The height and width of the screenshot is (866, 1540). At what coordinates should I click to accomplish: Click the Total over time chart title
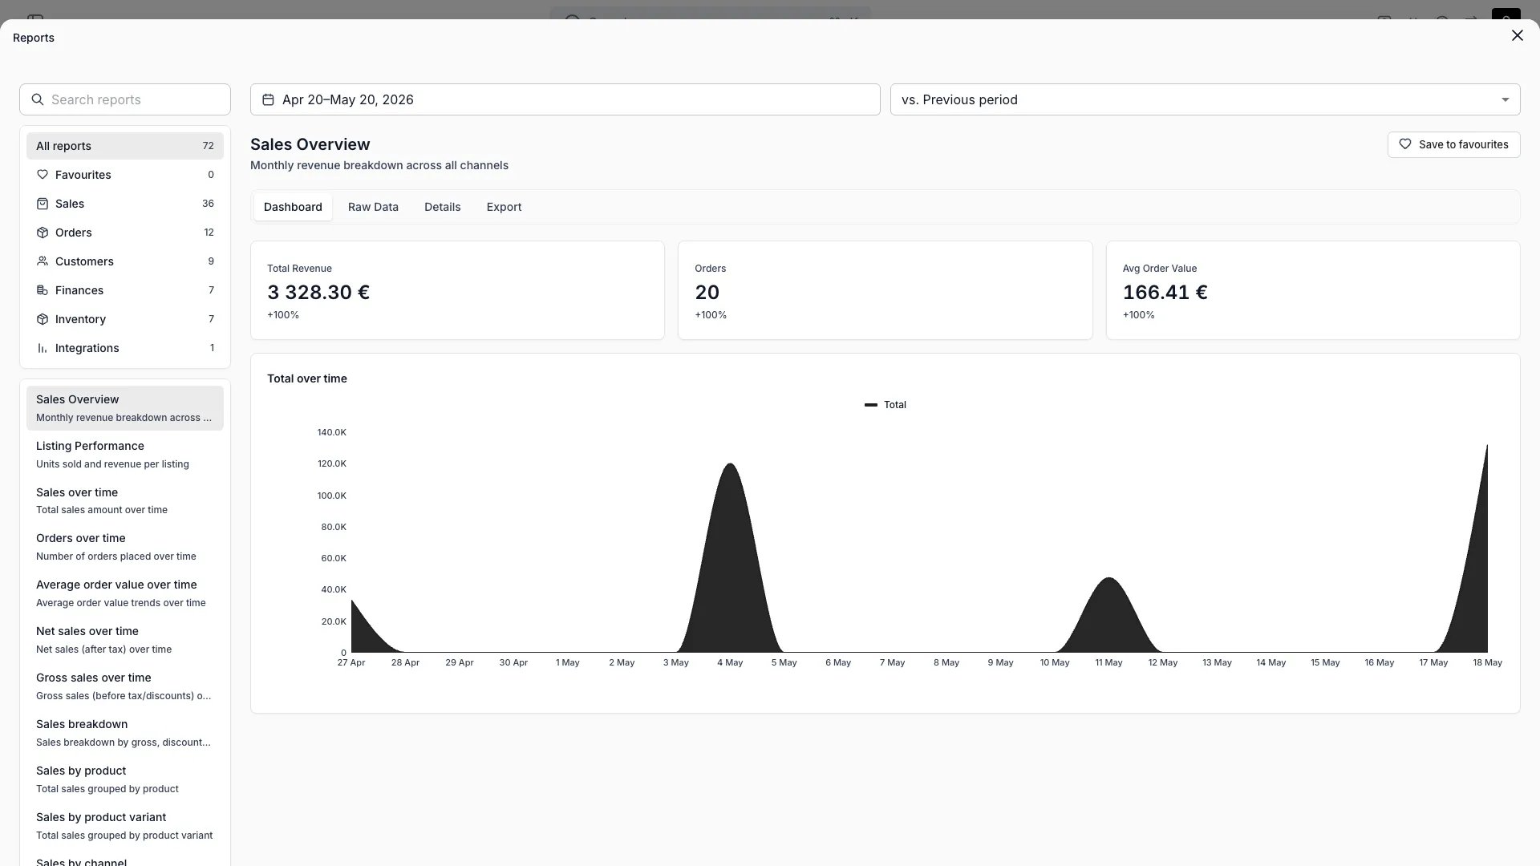pos(307,378)
